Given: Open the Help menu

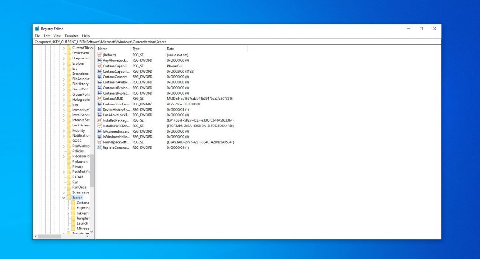Looking at the screenshot, I should (86, 36).
